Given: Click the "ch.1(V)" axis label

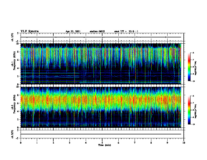Looking at the screenshot, I should point(13,37).
